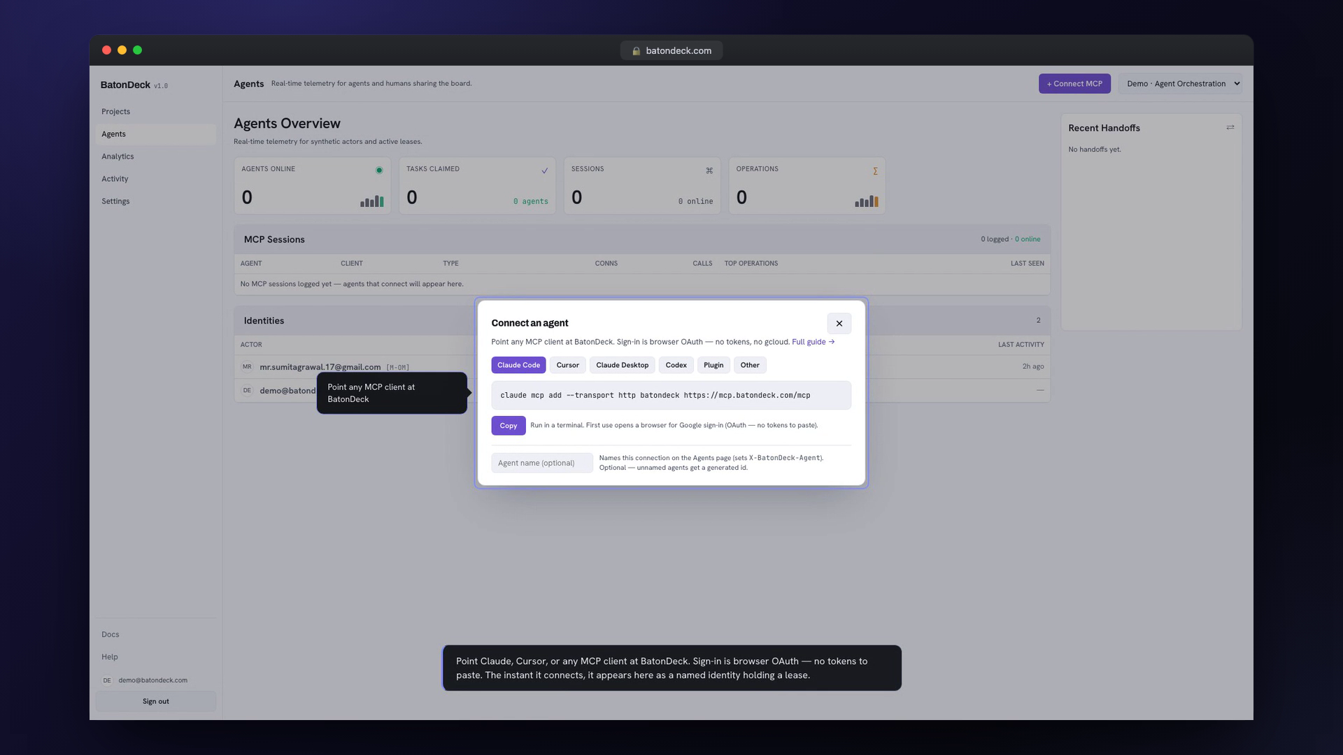Click the DE avatar beside demo@batondeck.com in sidebar

pyautogui.click(x=107, y=680)
